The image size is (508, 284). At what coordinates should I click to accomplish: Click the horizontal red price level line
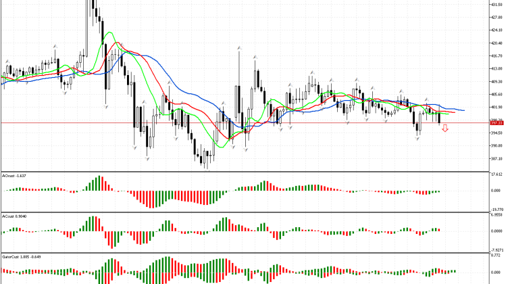(x=203, y=123)
